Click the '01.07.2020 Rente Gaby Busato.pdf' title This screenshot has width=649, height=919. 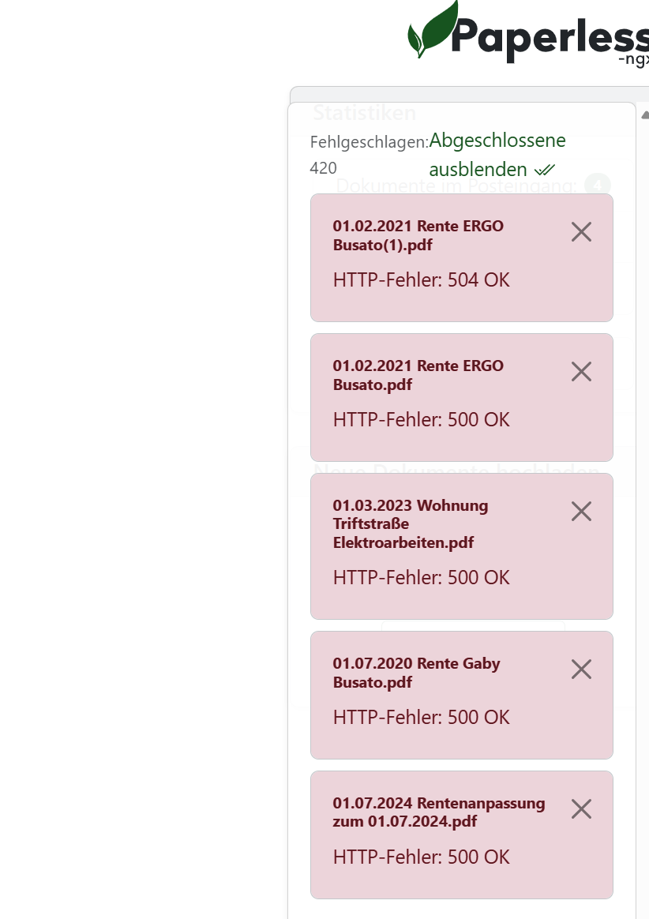[x=416, y=673]
